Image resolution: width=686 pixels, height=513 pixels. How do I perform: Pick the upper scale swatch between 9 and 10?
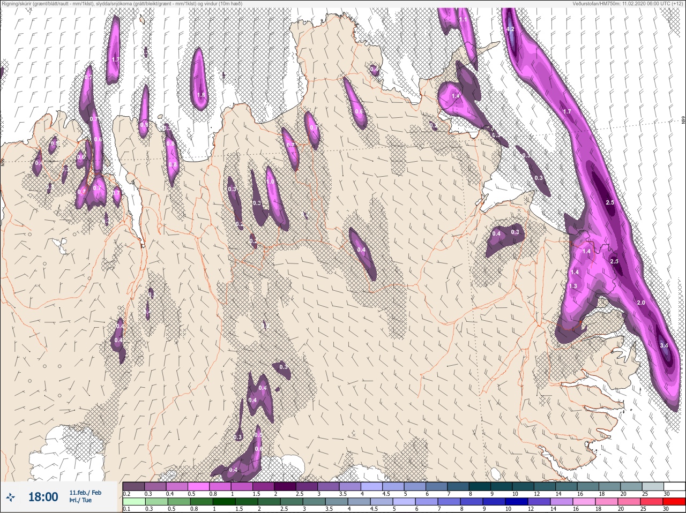(501, 486)
